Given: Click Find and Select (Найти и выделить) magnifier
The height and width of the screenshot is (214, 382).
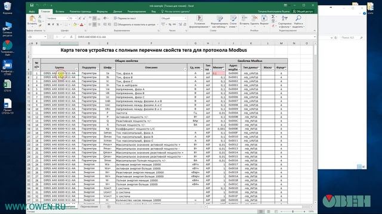Looking at the screenshot, I should pyautogui.click(x=298, y=18).
